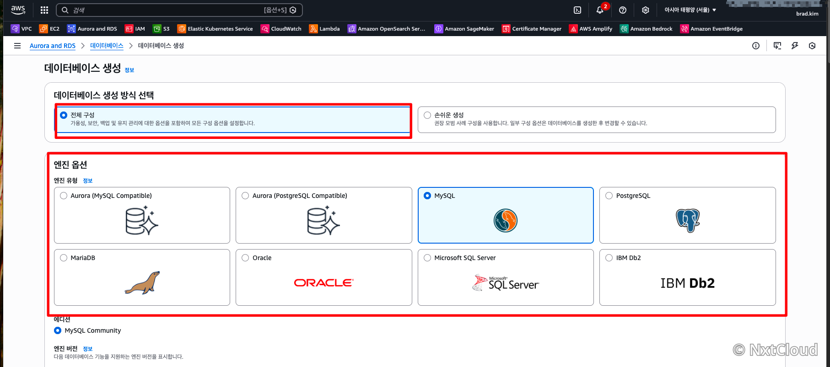Launch the CloudShell terminal icon

(577, 10)
